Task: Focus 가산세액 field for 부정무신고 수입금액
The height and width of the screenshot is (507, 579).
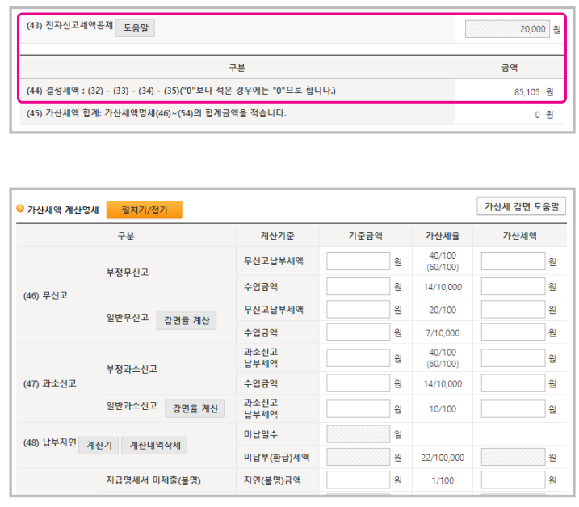Action: coord(513,286)
